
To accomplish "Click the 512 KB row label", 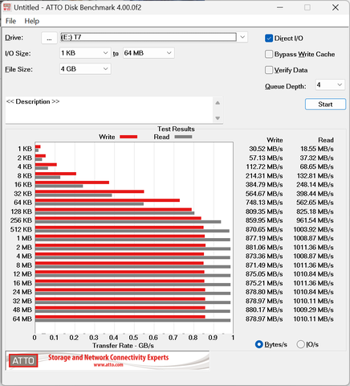I will tap(21, 229).
